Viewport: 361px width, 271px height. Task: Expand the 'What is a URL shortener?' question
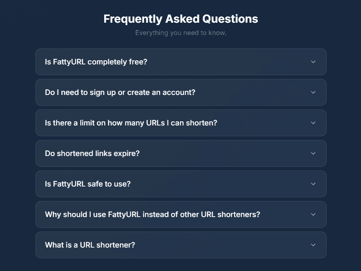tap(180, 245)
